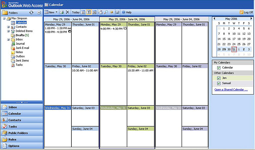Select May 29 in mini calendar
The image size is (255, 150).
[x=224, y=49]
